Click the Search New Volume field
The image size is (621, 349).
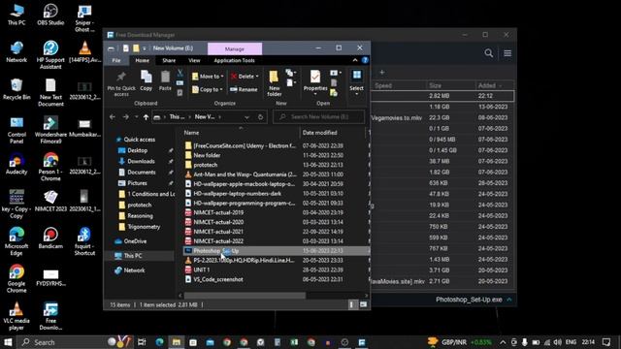319,116
